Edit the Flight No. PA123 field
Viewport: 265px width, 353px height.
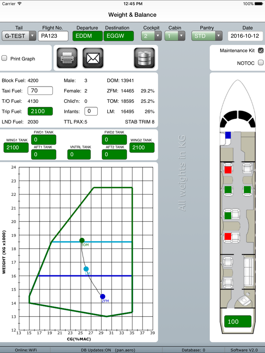click(53, 36)
